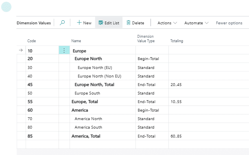
Task: Open the search magnifier icon
Action: tap(62, 23)
